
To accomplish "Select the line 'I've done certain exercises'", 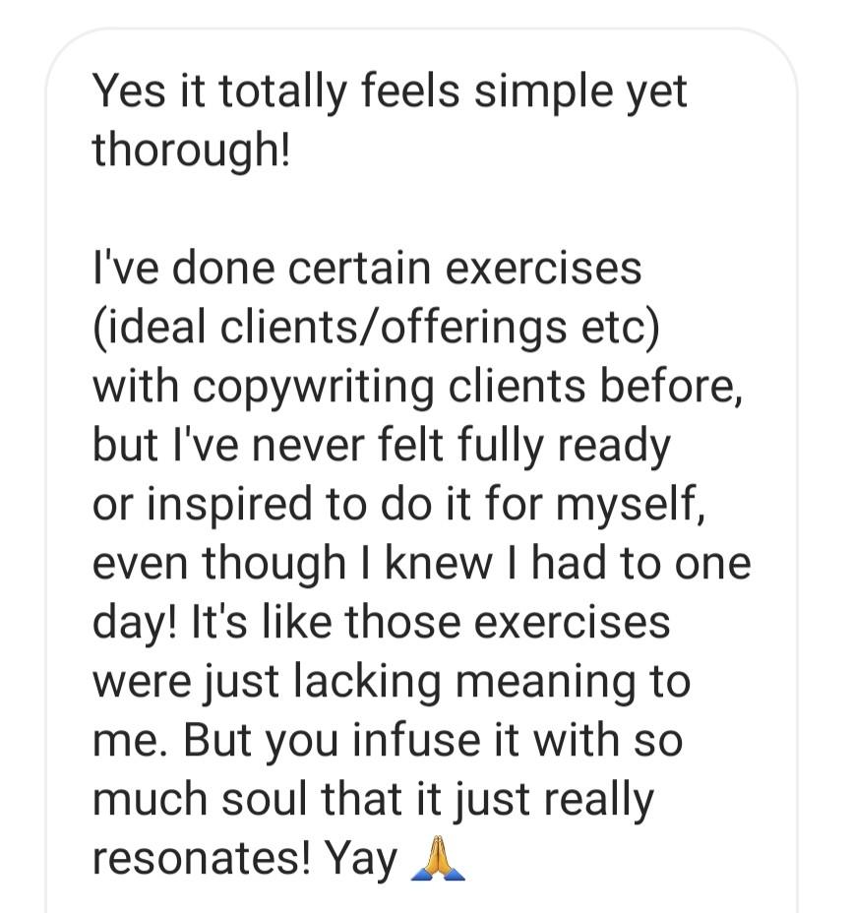I will 367,268.
